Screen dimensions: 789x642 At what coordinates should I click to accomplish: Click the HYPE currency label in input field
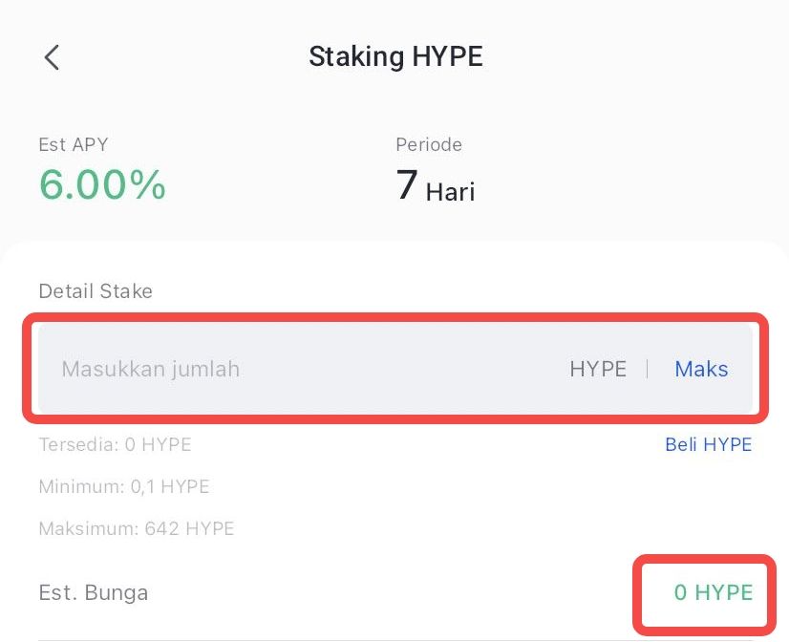click(598, 369)
